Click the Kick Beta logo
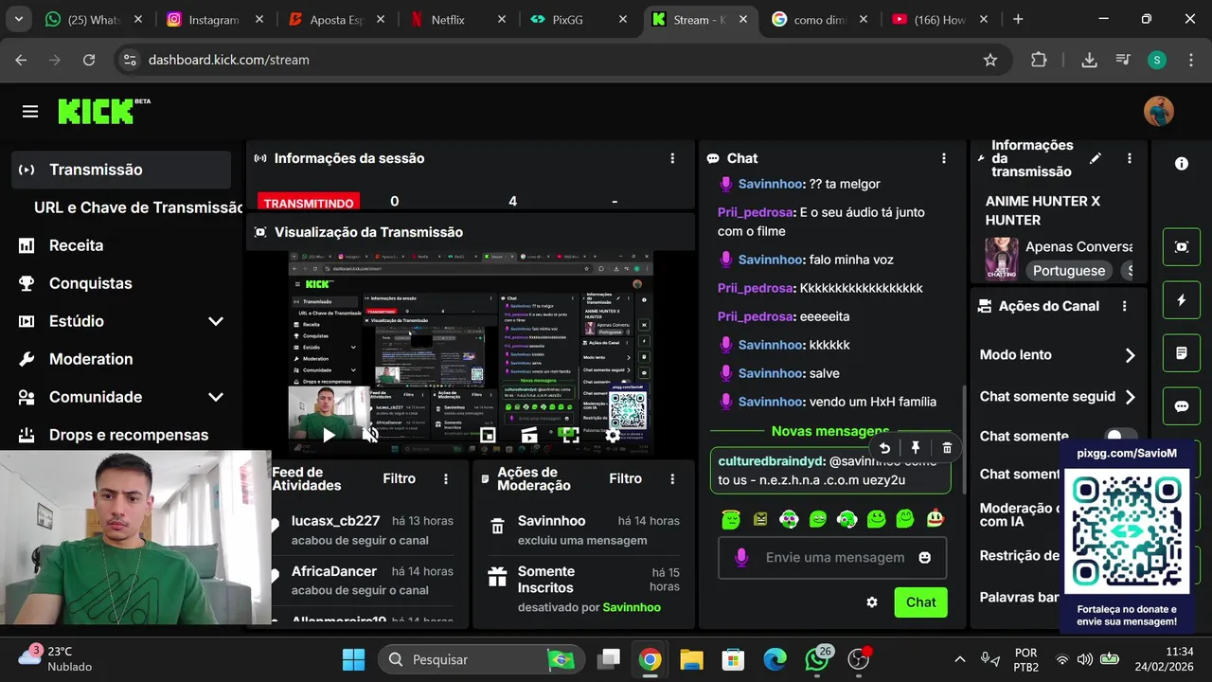Image resolution: width=1212 pixels, height=682 pixels. point(104,111)
